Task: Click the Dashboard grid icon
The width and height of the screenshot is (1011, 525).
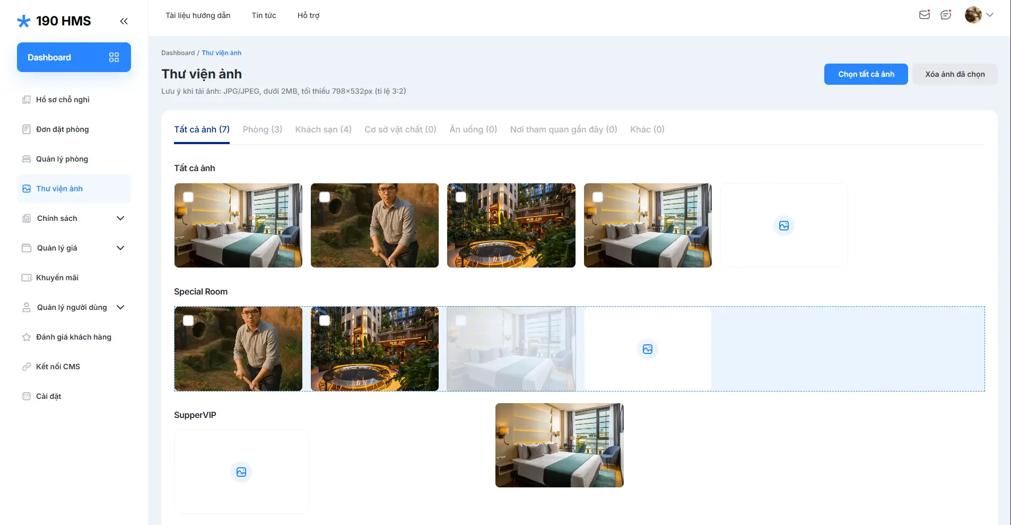Action: tap(114, 57)
